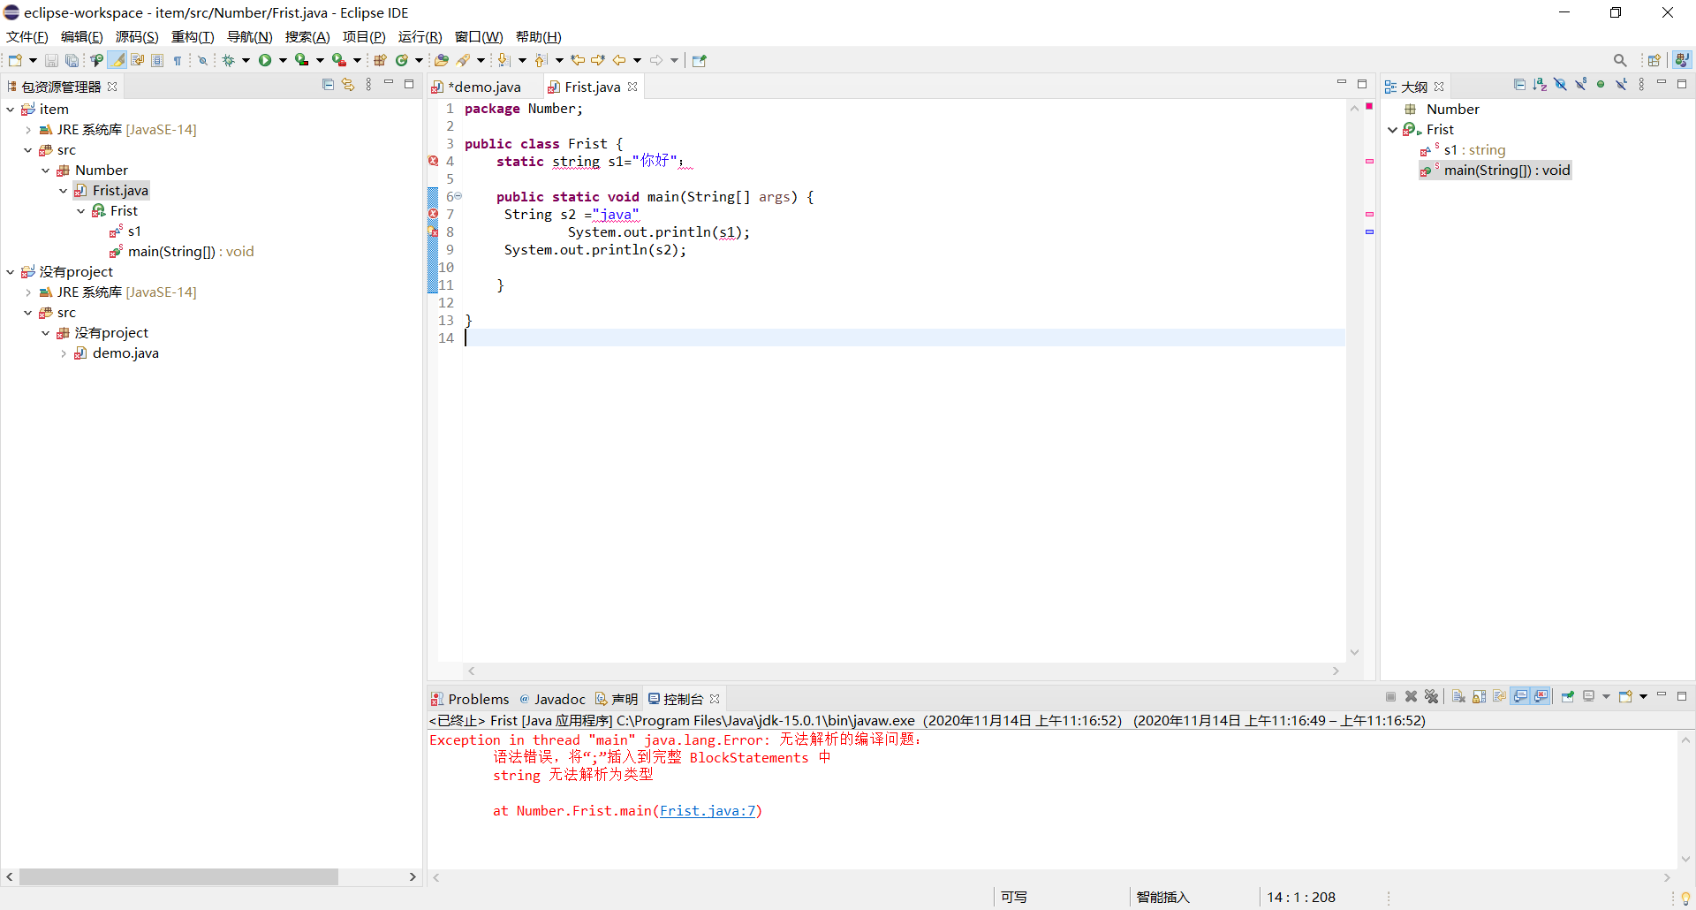
Task: Open the New Console View dropdown arrow
Action: click(x=1643, y=697)
